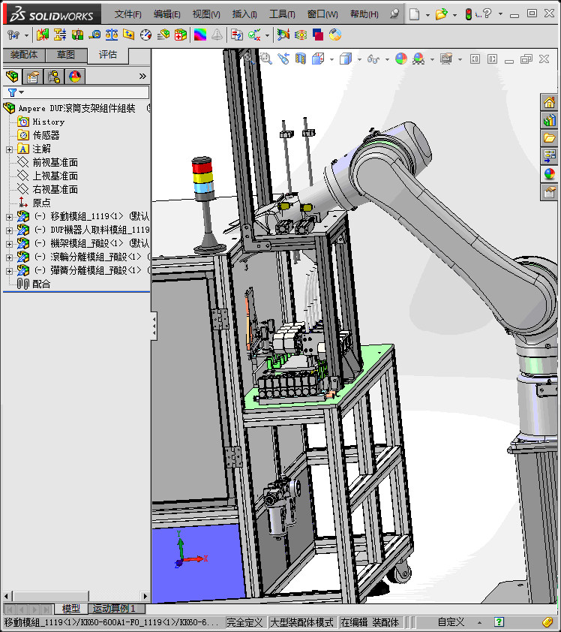Open the 工具(T) menu
561x632 pixels.
click(282, 14)
